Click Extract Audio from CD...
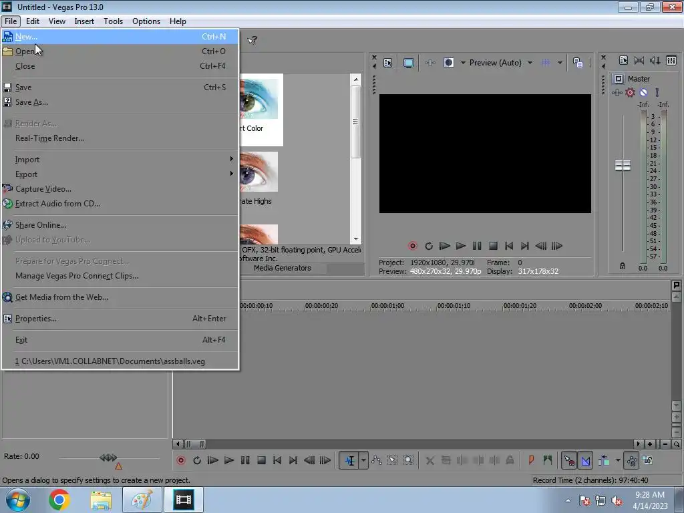 coord(120,204)
